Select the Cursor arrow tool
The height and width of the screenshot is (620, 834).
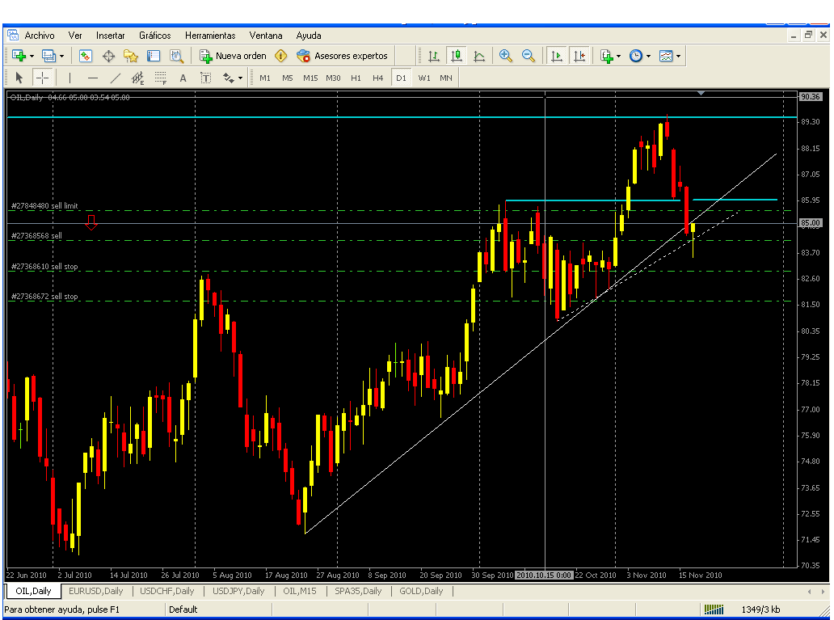coord(19,78)
